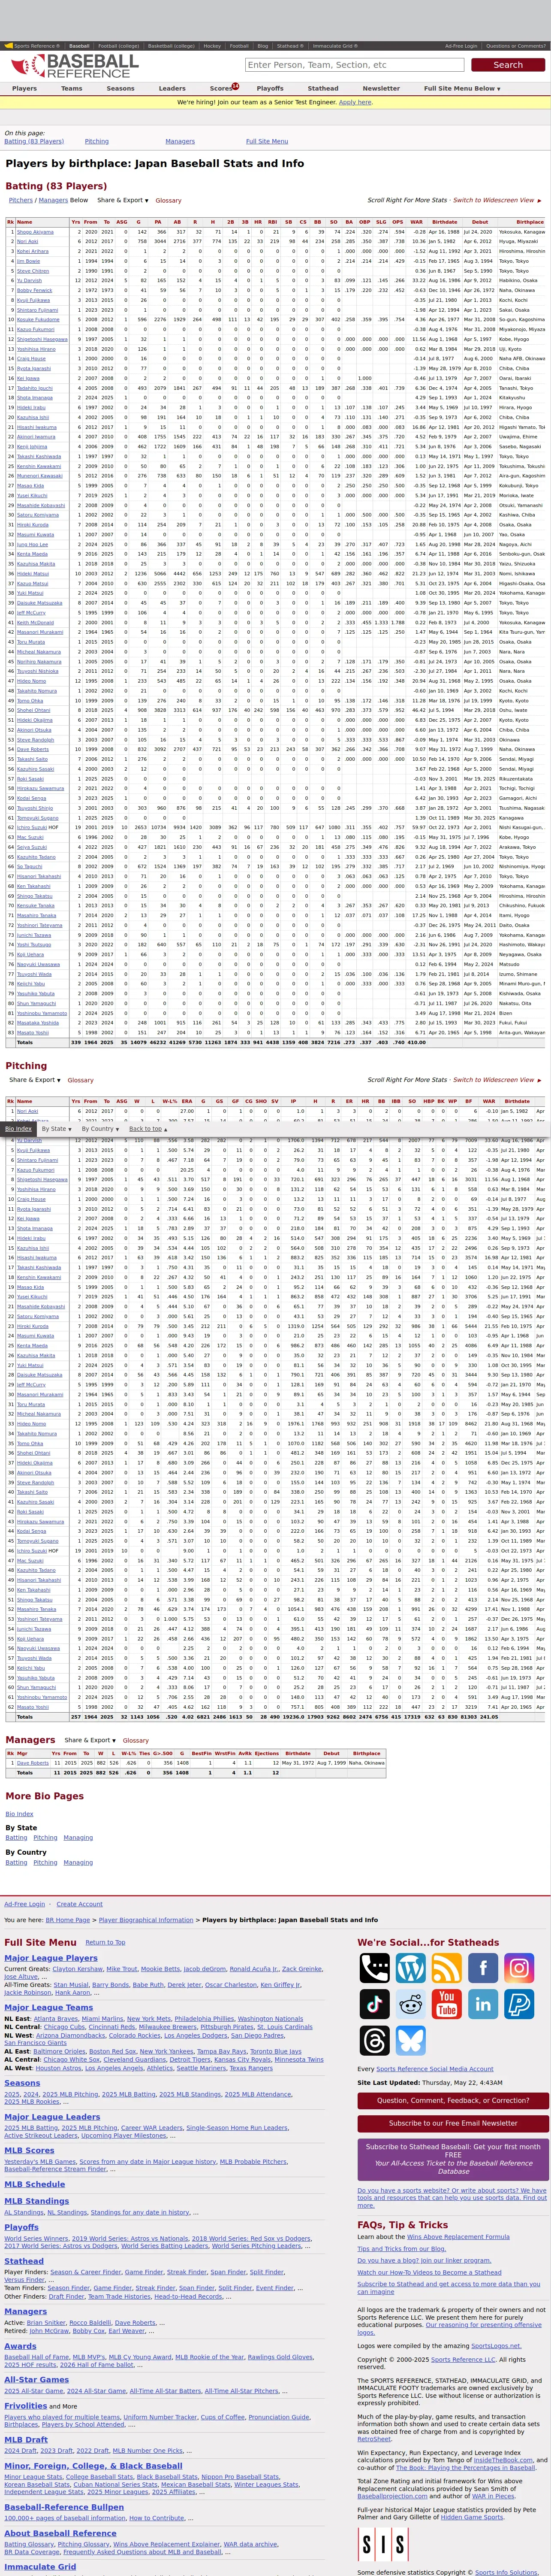Focus the player search input field
Viewport: 551px width, 2576px height.
tap(354, 65)
